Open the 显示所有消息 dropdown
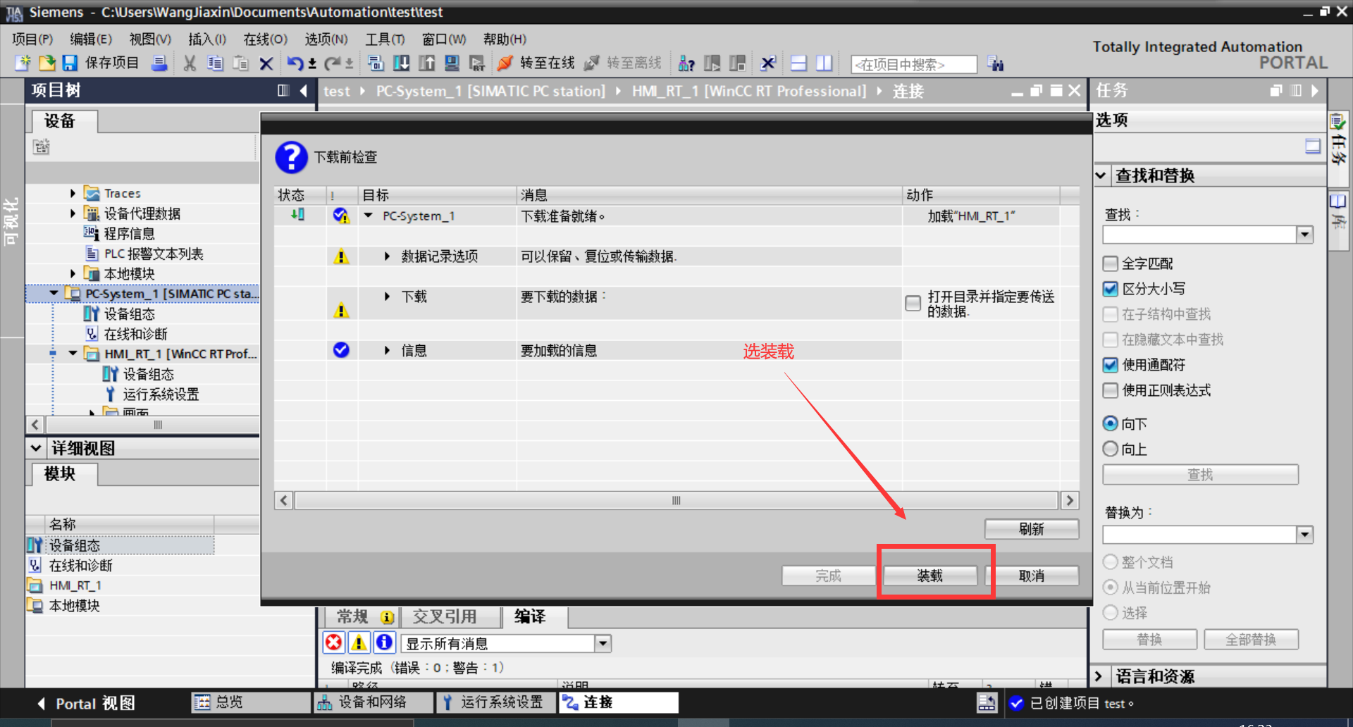Image resolution: width=1353 pixels, height=727 pixels. 603,642
